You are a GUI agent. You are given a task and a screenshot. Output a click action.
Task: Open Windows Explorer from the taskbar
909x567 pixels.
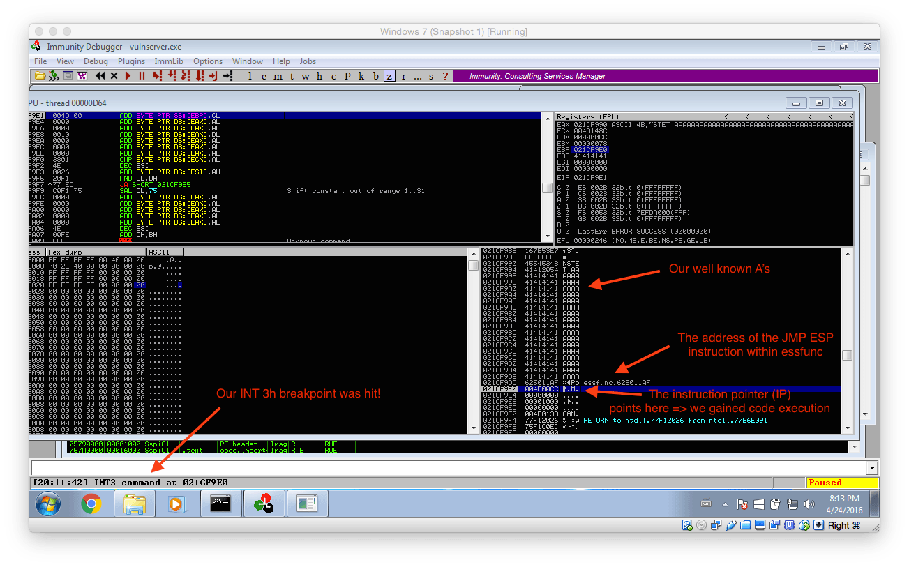(x=134, y=504)
